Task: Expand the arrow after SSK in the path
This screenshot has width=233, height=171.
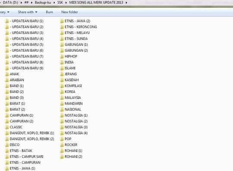Action: coord(66,3)
